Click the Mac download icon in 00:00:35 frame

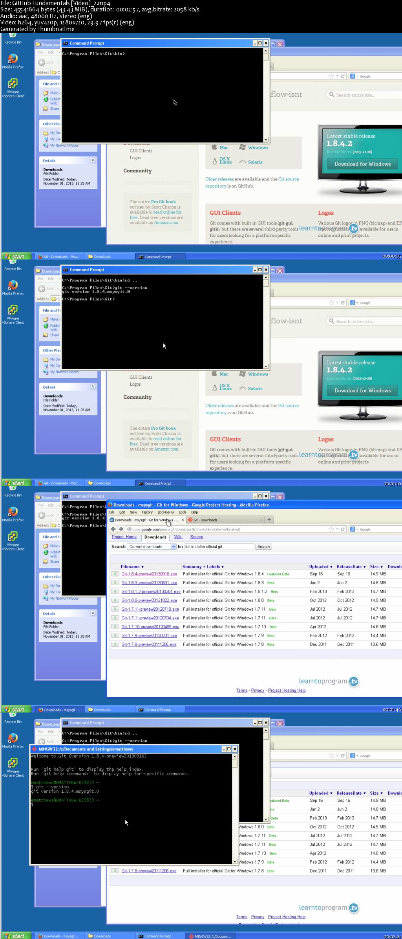coord(214,147)
